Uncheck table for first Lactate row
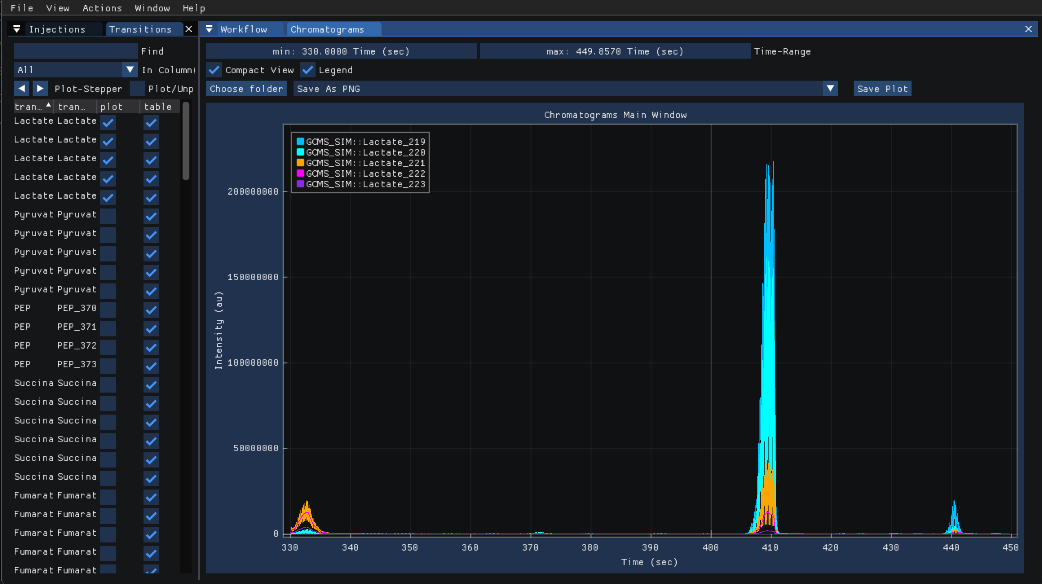The image size is (1042, 584). point(151,123)
